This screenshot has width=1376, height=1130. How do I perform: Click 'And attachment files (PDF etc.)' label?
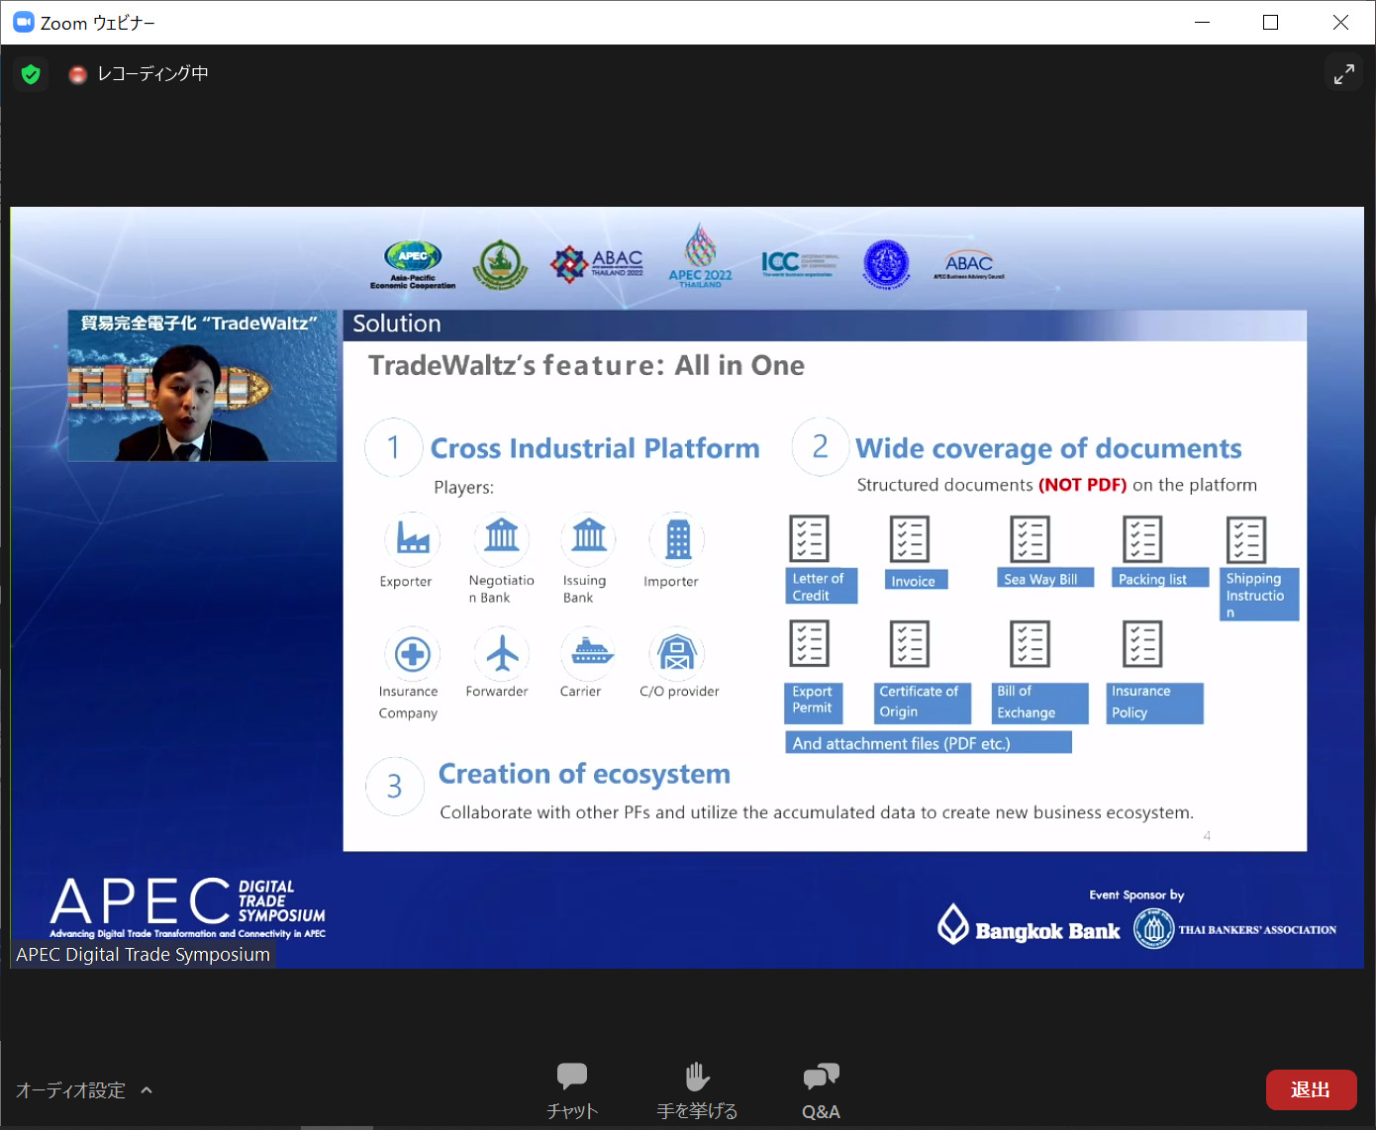[928, 743]
